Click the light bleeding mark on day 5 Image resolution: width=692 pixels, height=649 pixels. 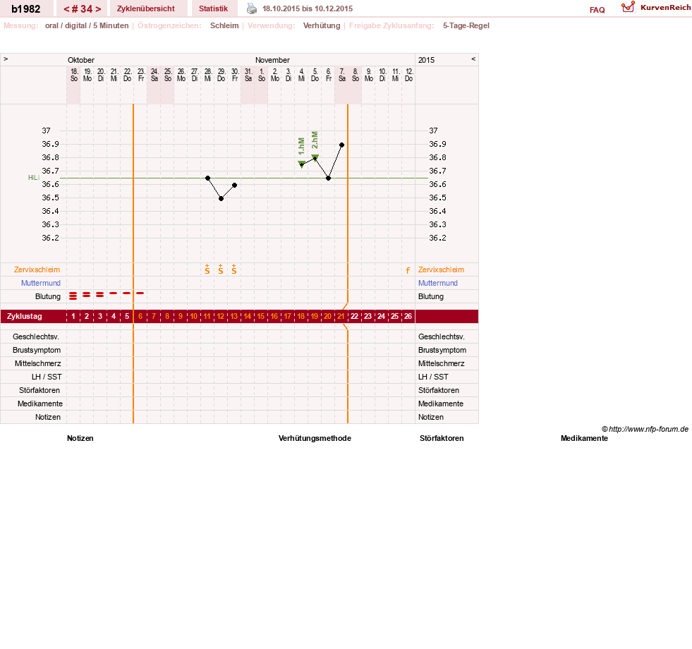127,293
